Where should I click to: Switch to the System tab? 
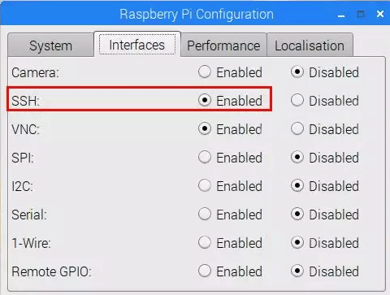(x=51, y=46)
